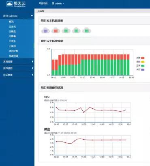Toggle the yellow legend swatch in fault chart
This screenshot has height=166, width=150.
(x=143, y=62)
